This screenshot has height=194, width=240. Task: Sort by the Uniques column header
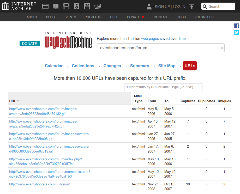224,101
